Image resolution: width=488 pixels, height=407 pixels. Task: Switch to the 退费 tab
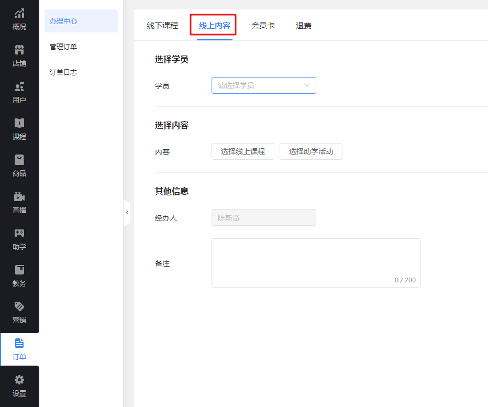(x=304, y=26)
